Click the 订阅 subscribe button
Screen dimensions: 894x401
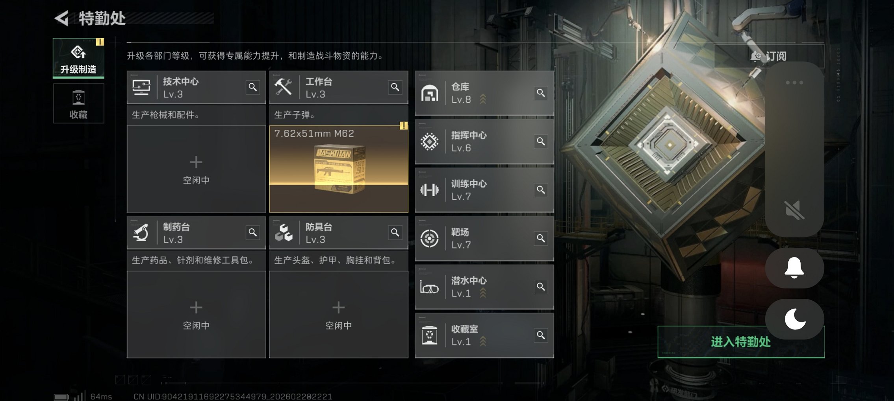769,56
